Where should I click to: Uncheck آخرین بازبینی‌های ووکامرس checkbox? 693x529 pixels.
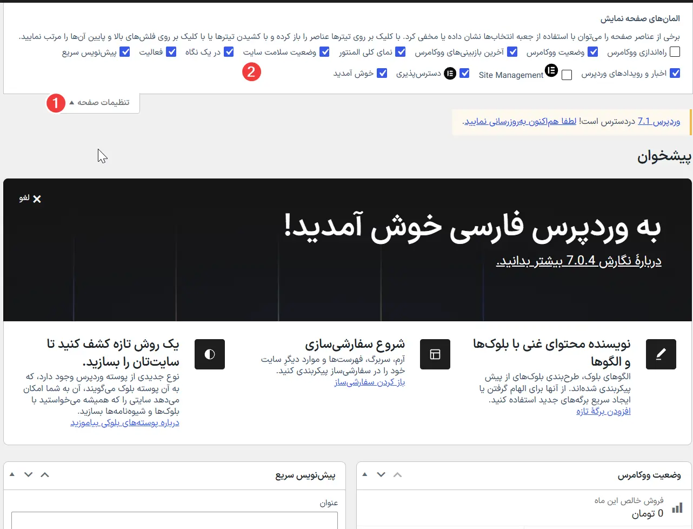[x=512, y=52]
